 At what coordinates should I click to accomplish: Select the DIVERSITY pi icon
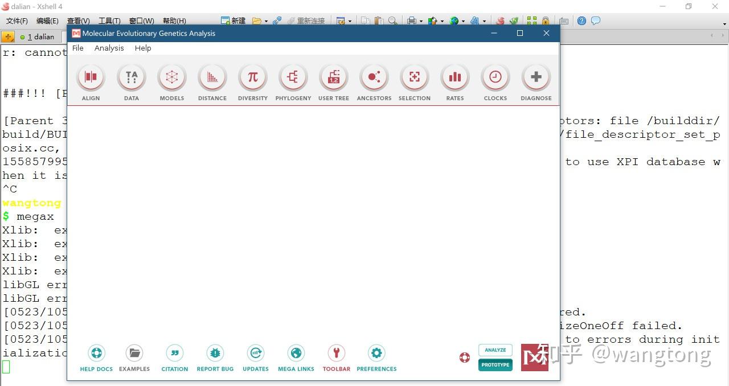(253, 77)
